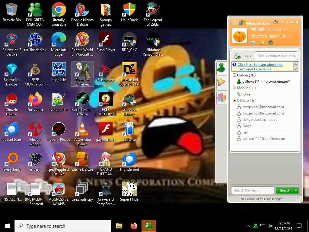Screen dimensions: 309x232
Task: Show hidden system tray icons chevron
Action: pyautogui.click(x=248, y=226)
